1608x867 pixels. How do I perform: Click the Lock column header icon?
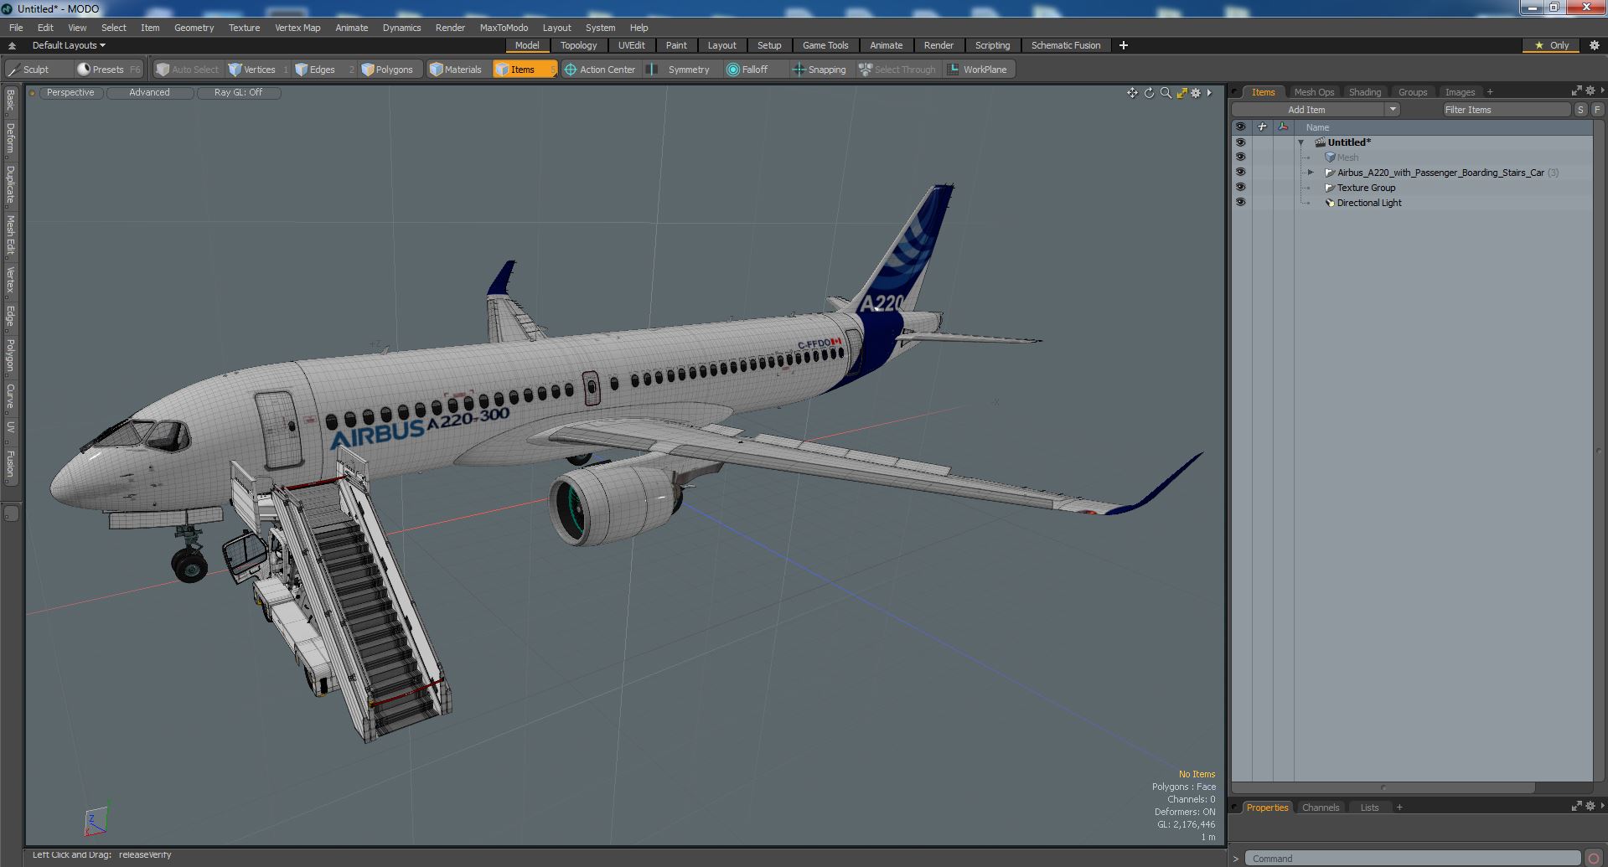point(1262,127)
